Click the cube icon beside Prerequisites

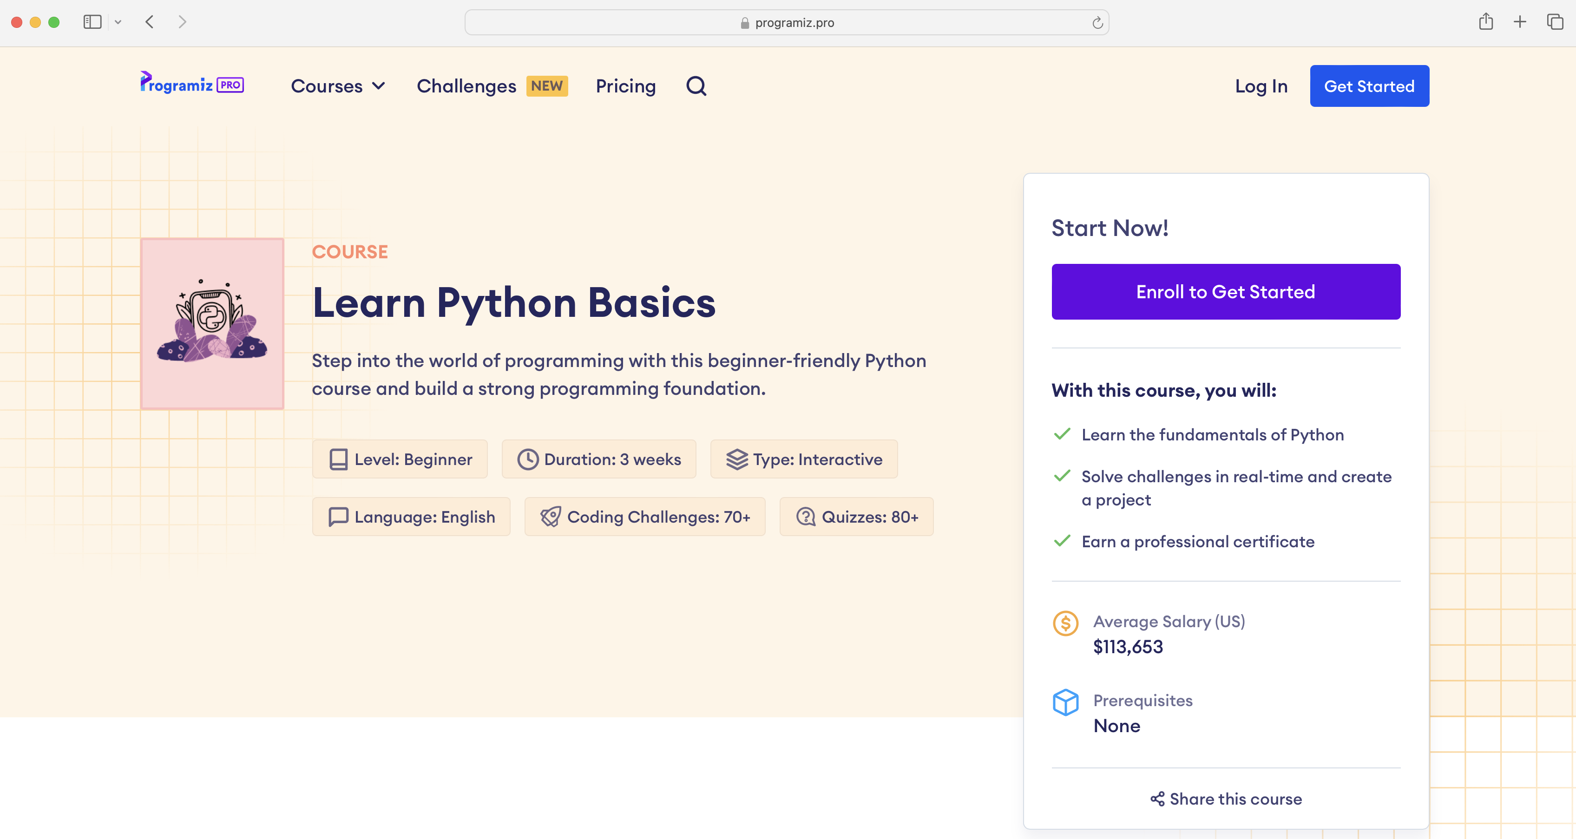(x=1066, y=702)
